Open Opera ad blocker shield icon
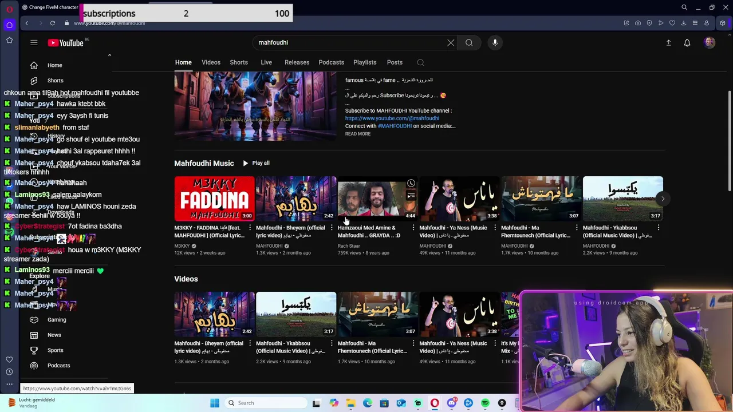 [649, 23]
